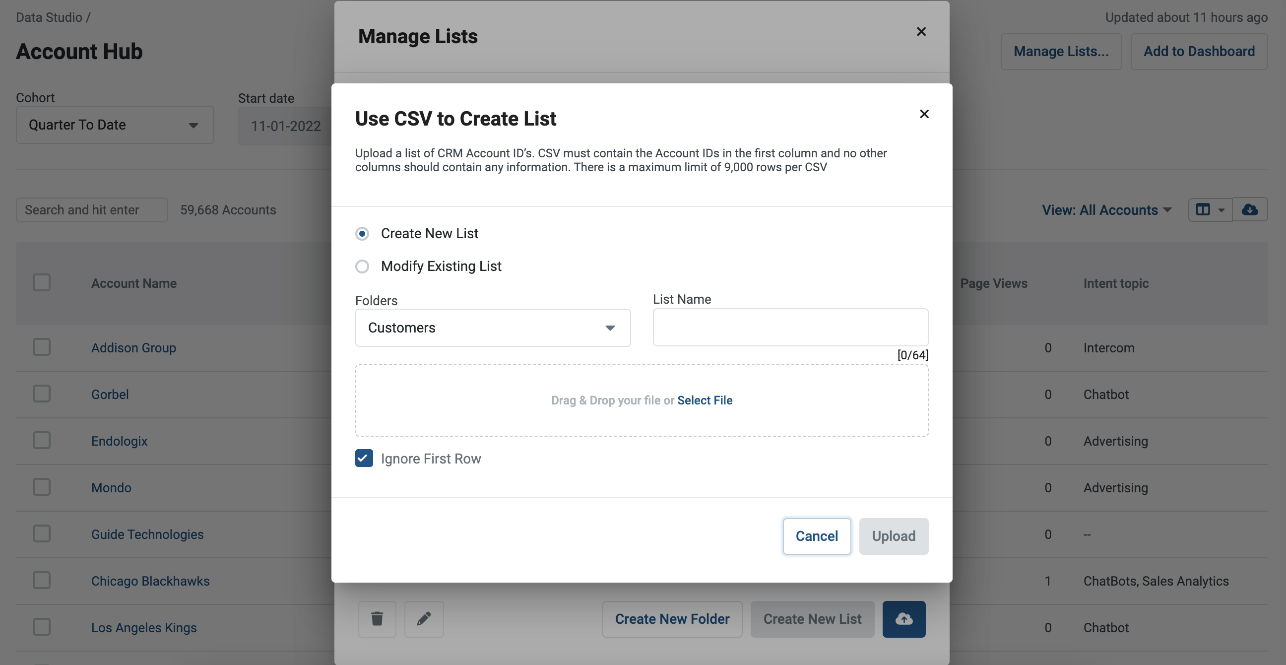1286x665 pixels.
Task: Click the trash delete icon
Action: 377,618
